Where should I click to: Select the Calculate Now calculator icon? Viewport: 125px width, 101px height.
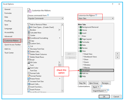(x=29, y=33)
